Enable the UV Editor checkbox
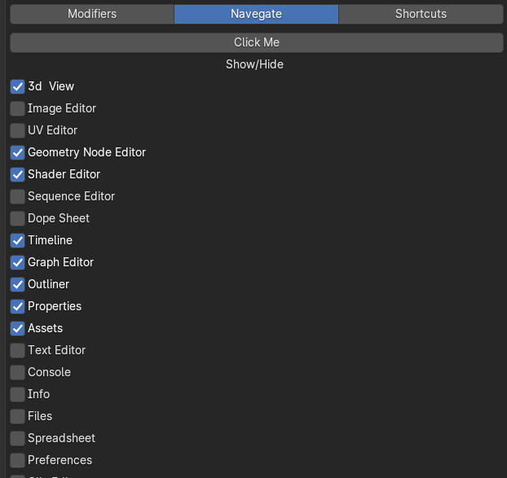Image resolution: width=507 pixels, height=478 pixels. [x=18, y=130]
